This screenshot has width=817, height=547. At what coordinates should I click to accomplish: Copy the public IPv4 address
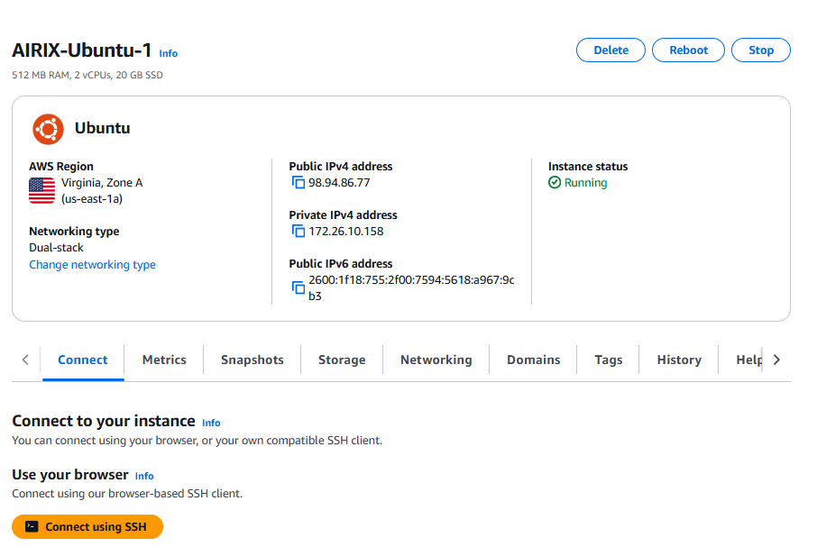click(298, 182)
